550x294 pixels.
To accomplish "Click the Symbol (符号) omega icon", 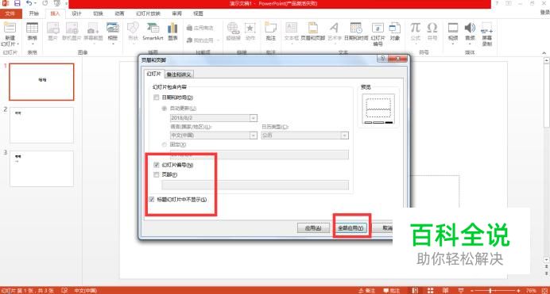I will (432, 28).
